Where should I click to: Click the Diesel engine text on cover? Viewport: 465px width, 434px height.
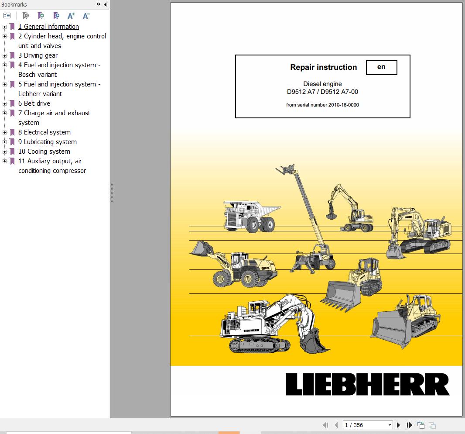[x=323, y=84]
